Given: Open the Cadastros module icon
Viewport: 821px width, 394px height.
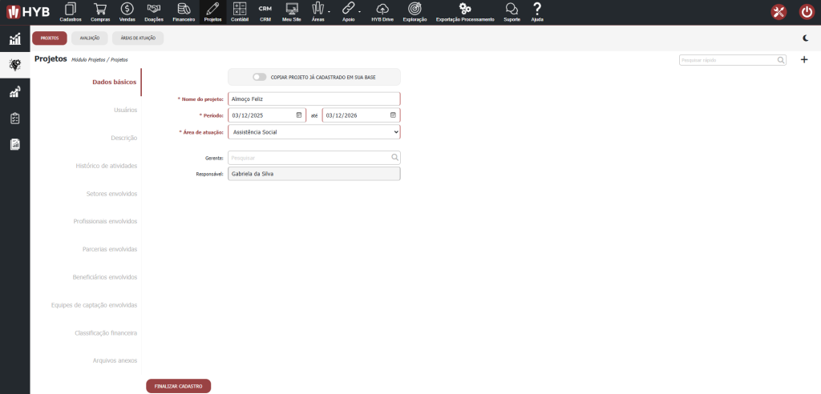Looking at the screenshot, I should point(71,9).
